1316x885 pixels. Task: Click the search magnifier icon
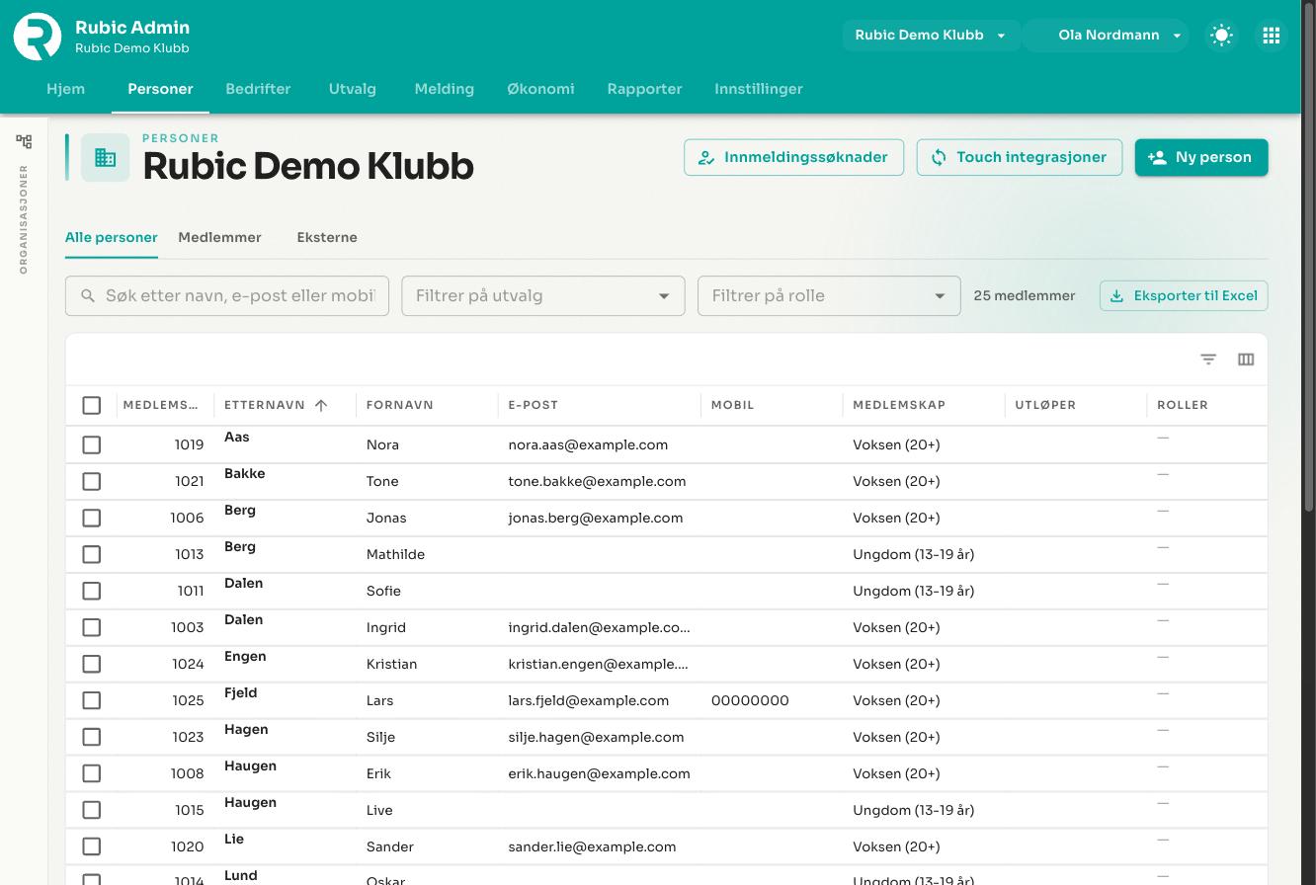coord(88,295)
